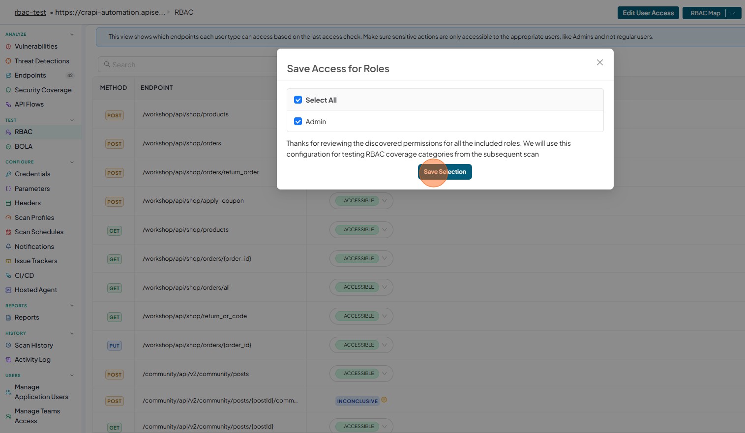Click the Activity Log icon

tap(8, 360)
